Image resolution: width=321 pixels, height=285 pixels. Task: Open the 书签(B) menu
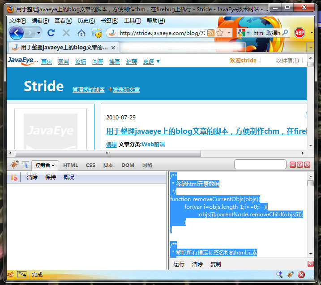(109, 21)
